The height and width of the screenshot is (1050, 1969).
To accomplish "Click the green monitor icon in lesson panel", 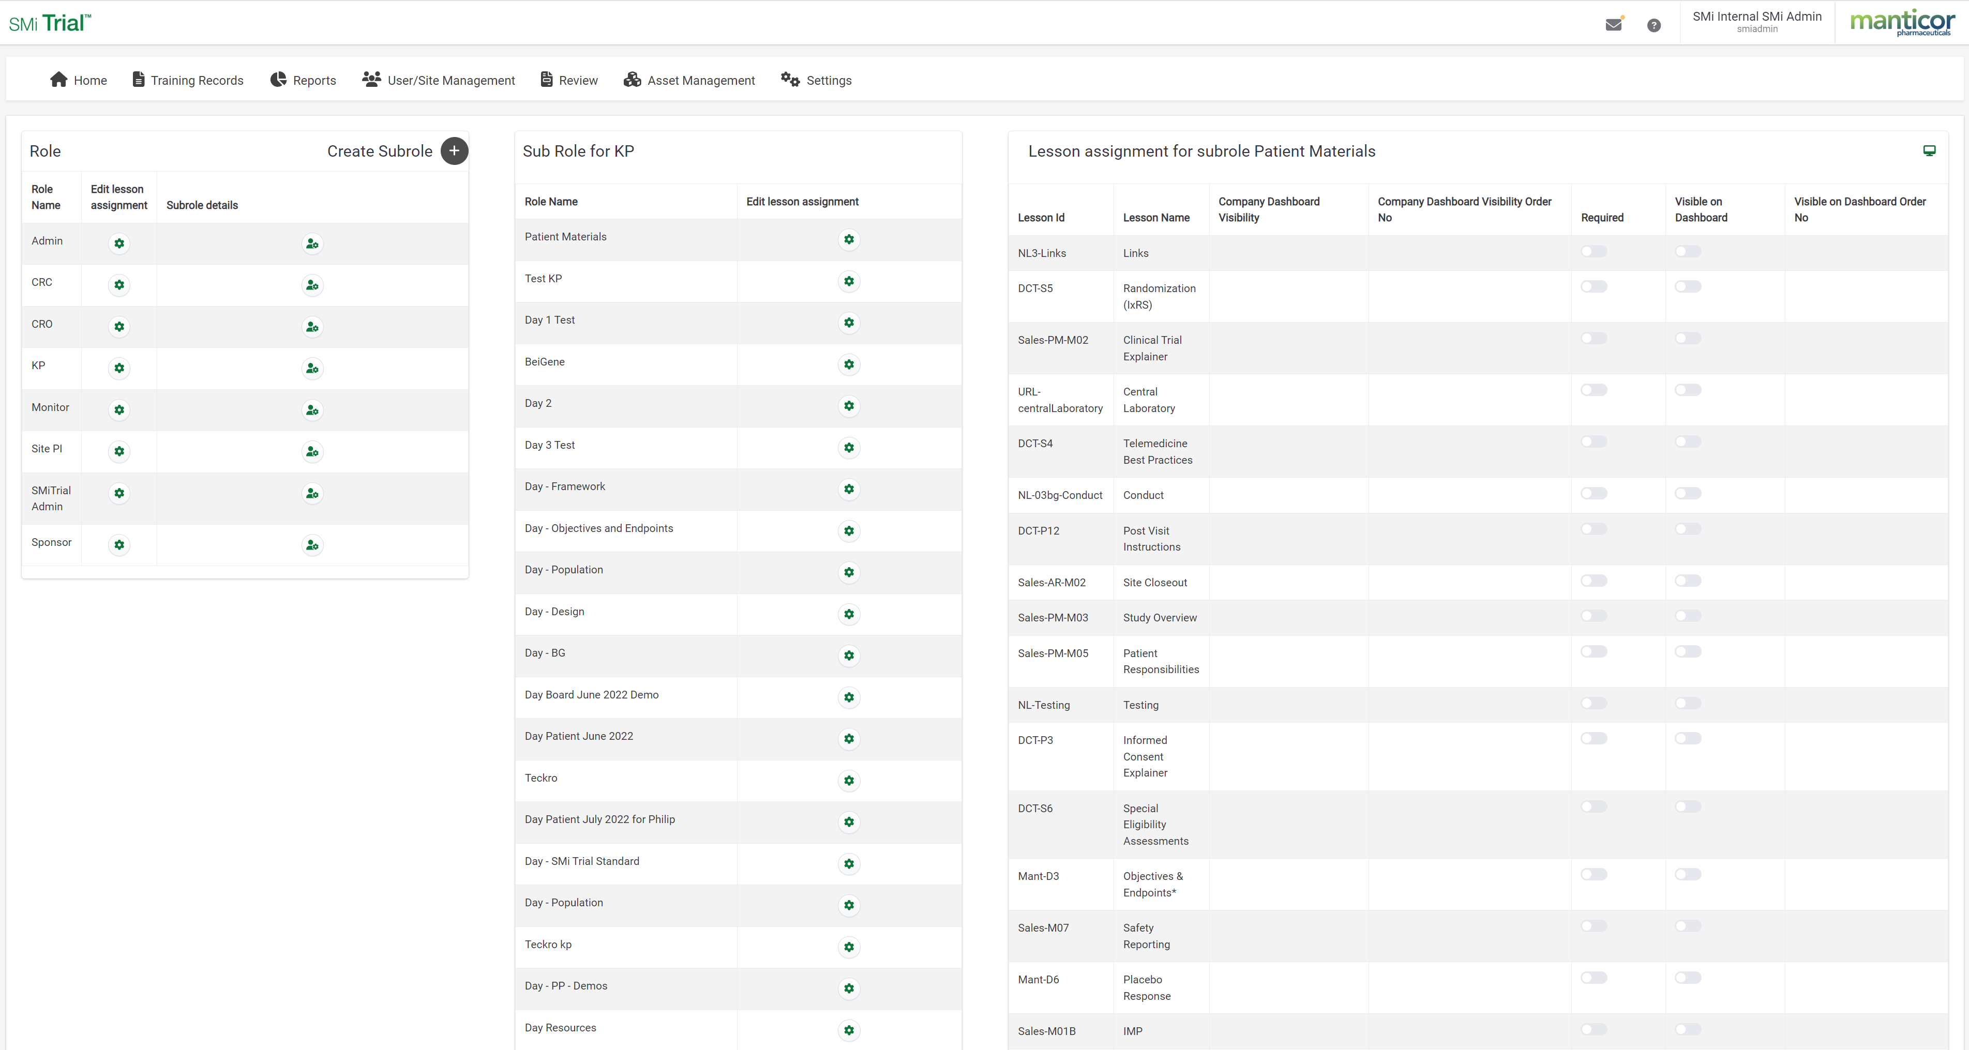I will [x=1929, y=150].
